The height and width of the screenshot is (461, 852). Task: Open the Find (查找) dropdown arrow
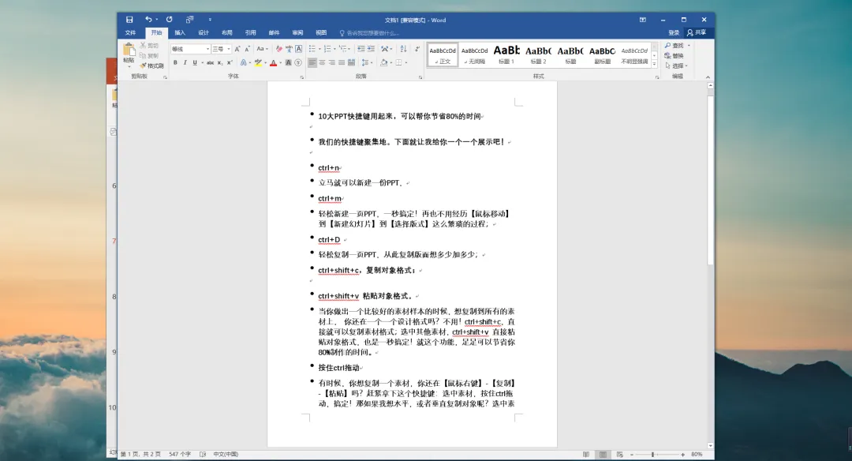[689, 46]
